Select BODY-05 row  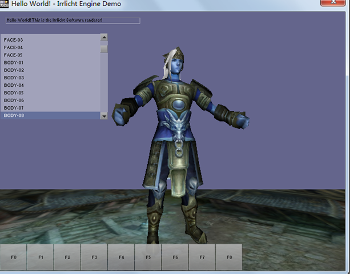pos(50,93)
